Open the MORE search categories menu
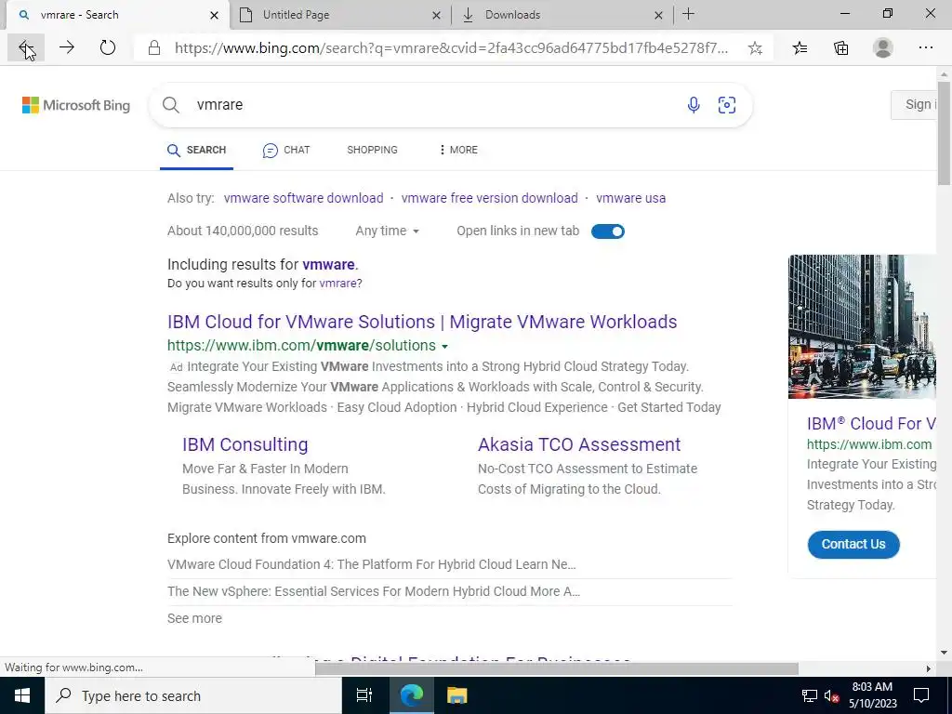Screen dimensions: 952x714 458,150
